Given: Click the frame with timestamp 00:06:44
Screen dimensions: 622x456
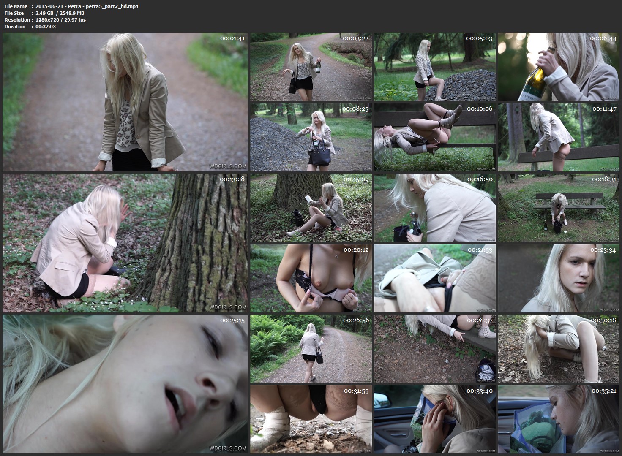Looking at the screenshot, I should pos(558,67).
